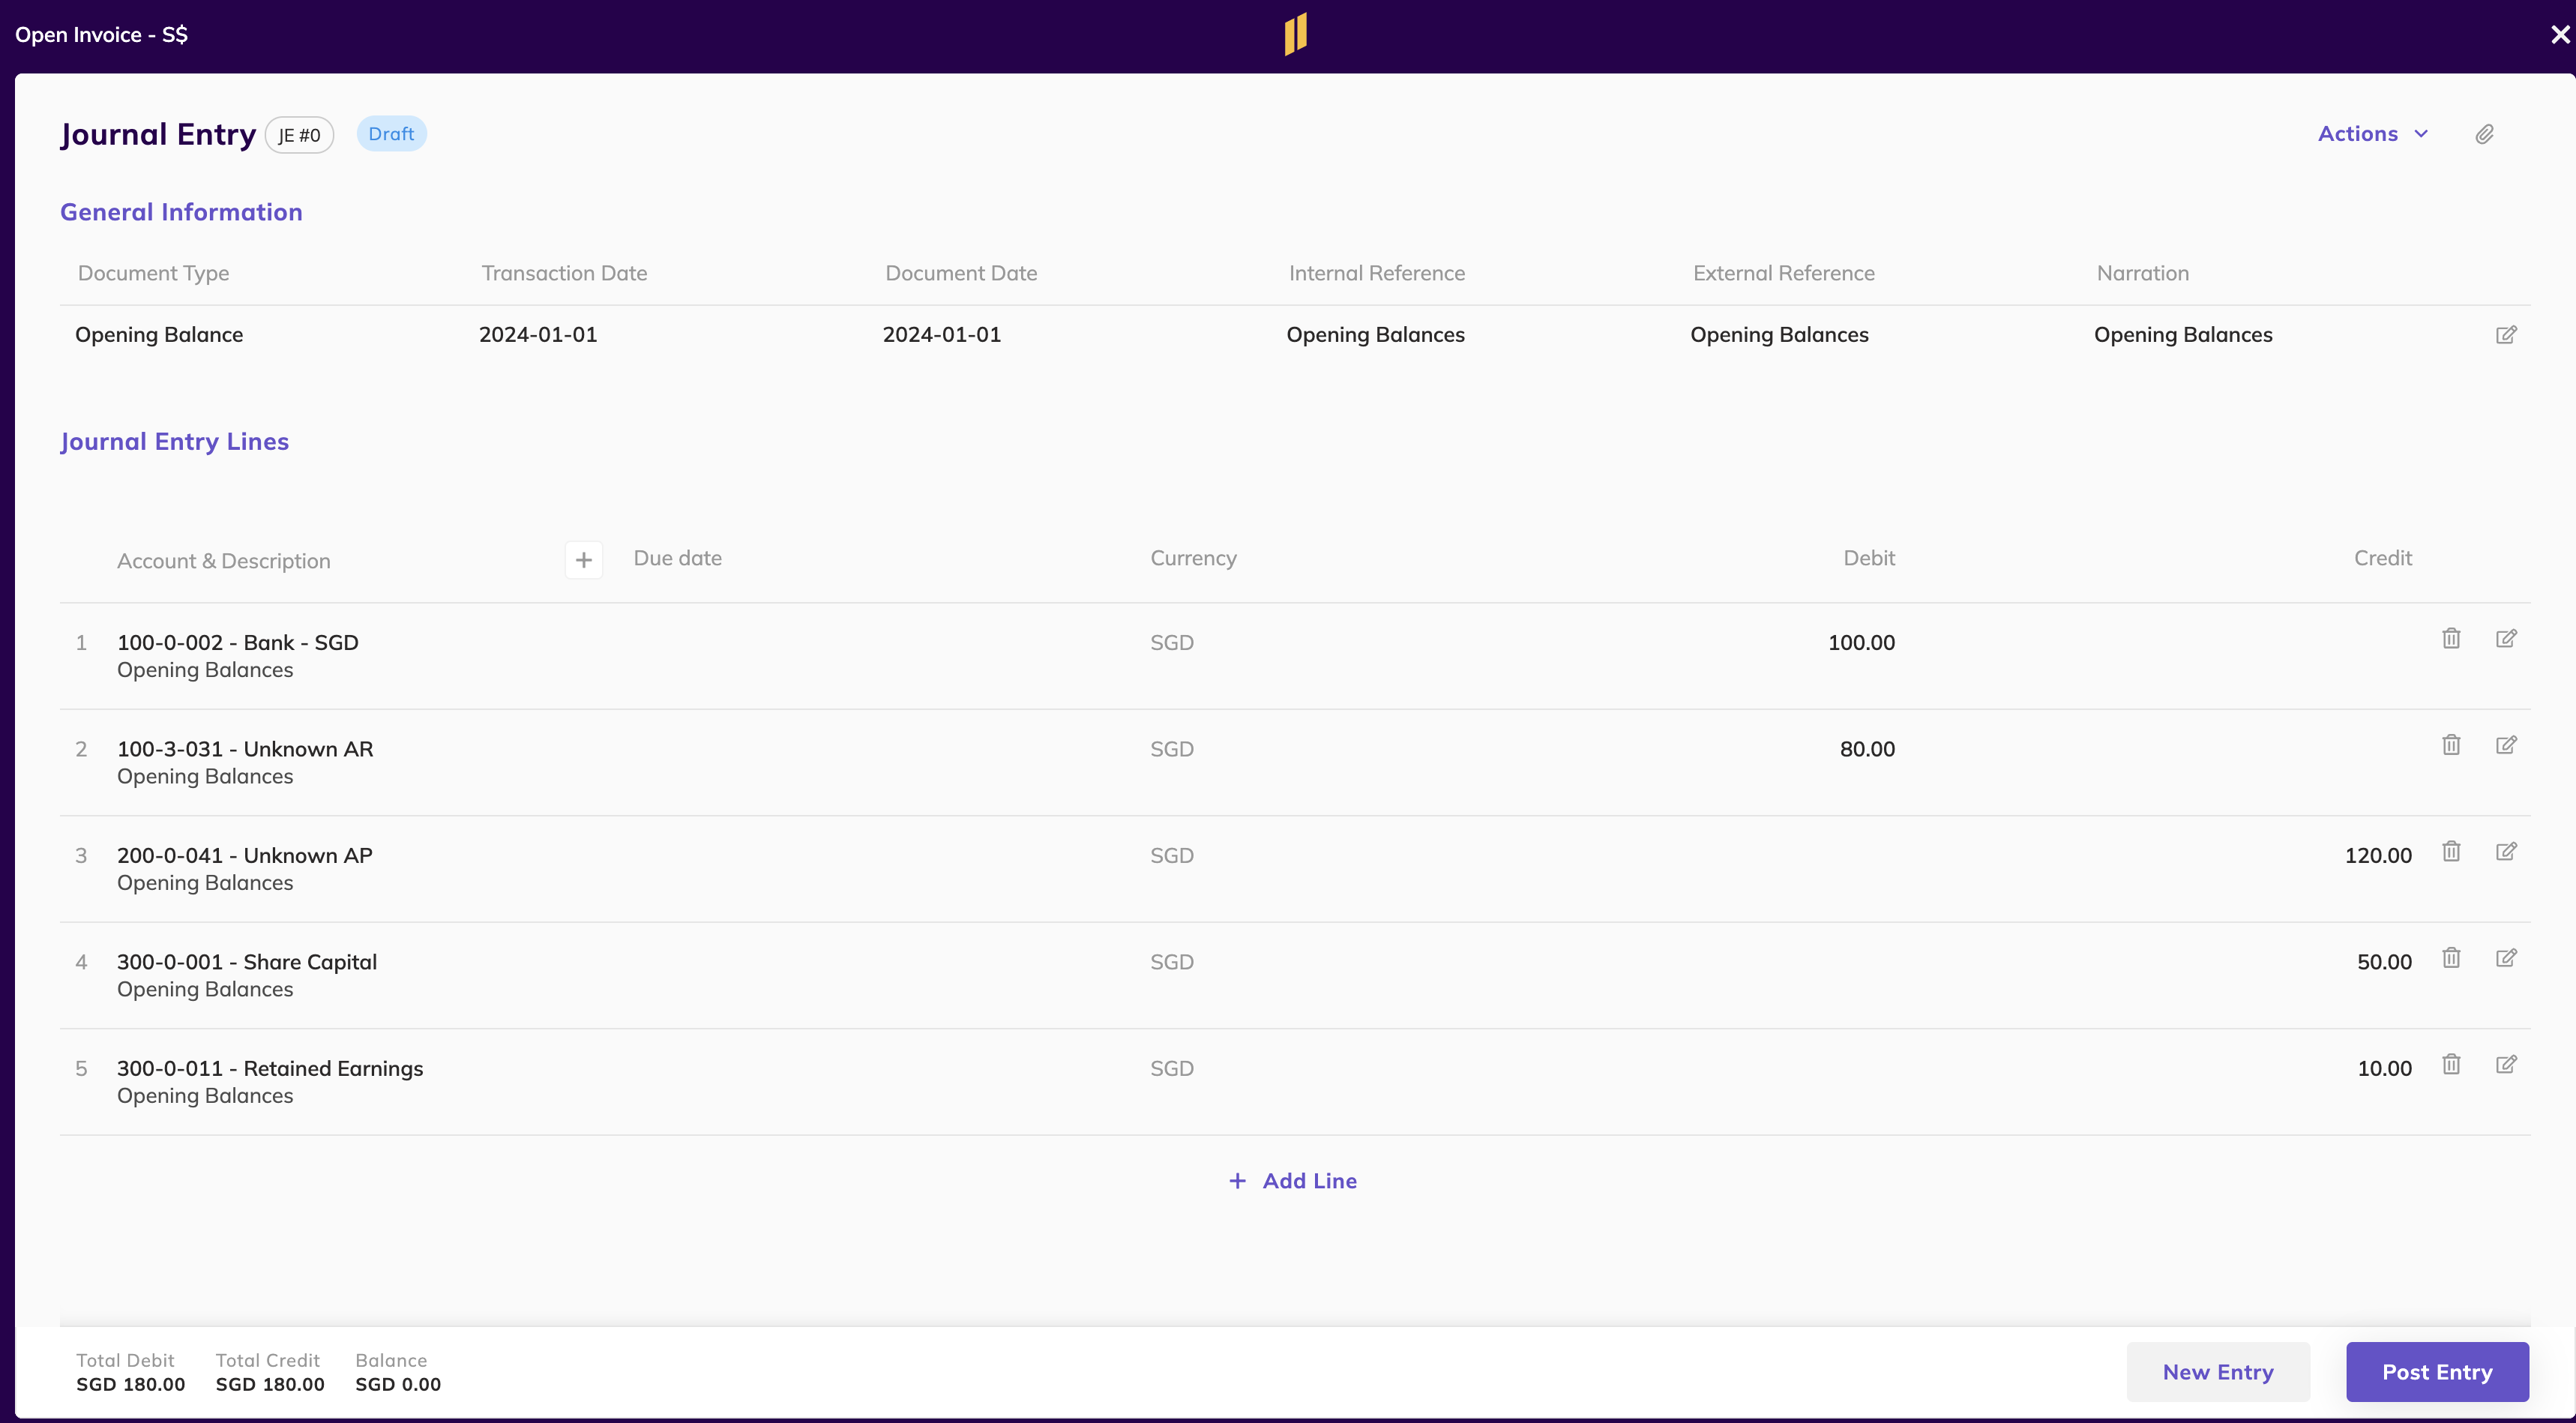Delete the Retained Earnings line
The image size is (2576, 1423).
tap(2451, 1064)
